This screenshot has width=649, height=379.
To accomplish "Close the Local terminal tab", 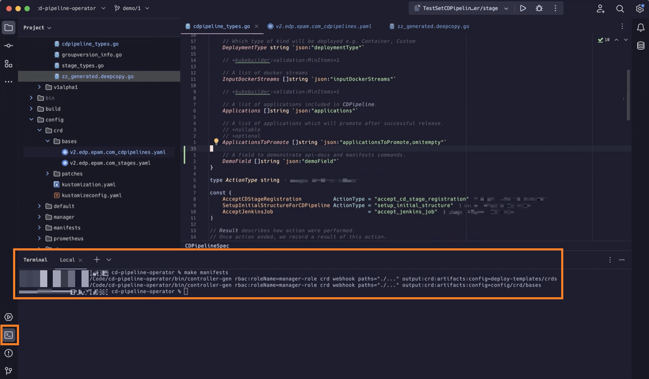I will [x=81, y=260].
